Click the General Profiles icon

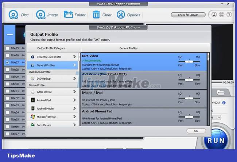[32, 66]
